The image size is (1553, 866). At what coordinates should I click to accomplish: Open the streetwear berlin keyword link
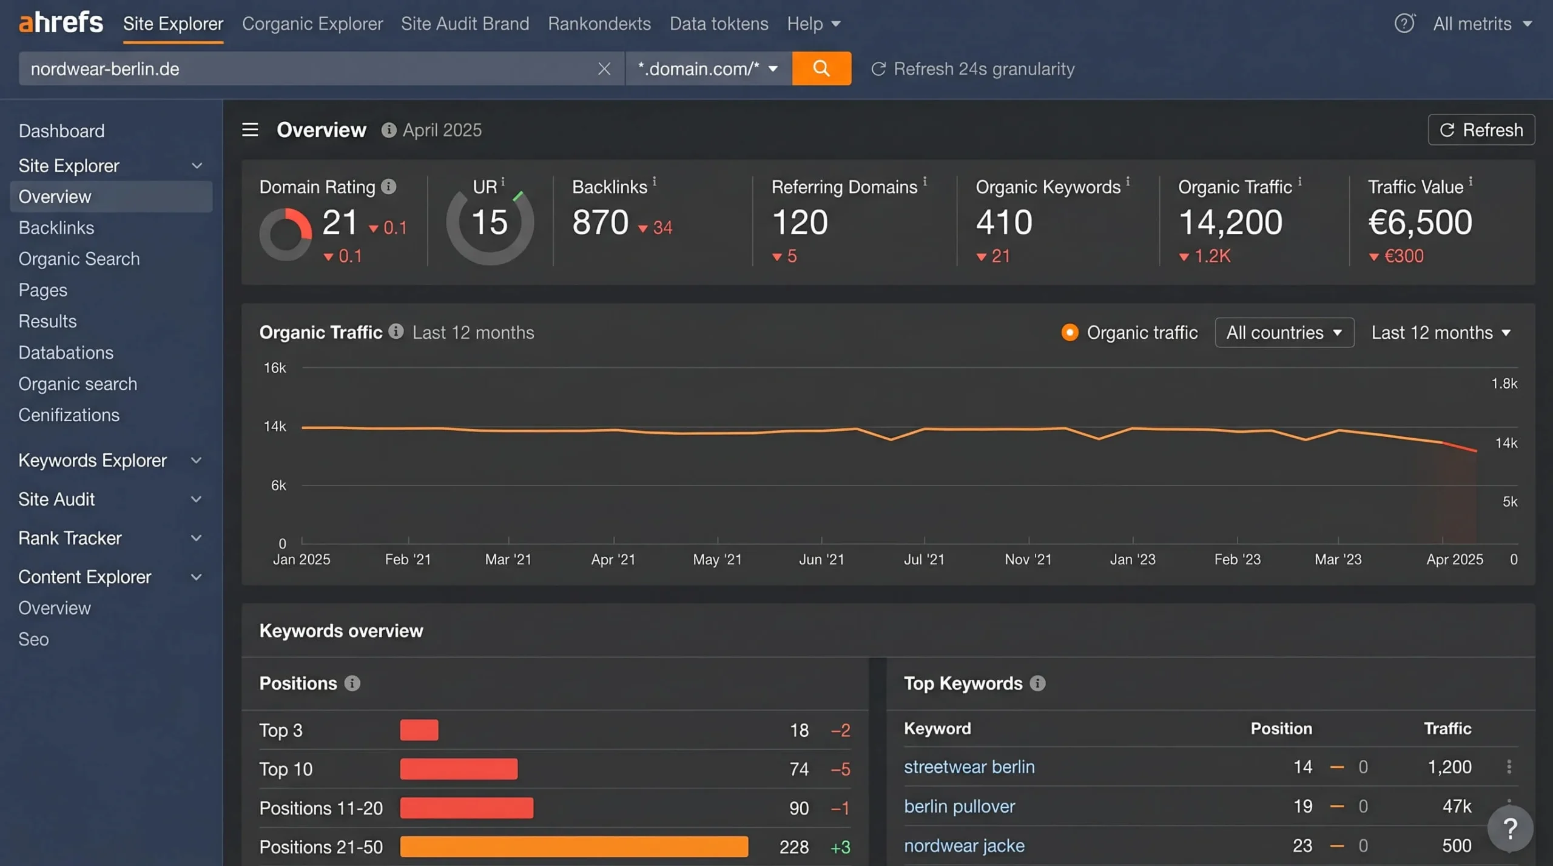(x=969, y=767)
